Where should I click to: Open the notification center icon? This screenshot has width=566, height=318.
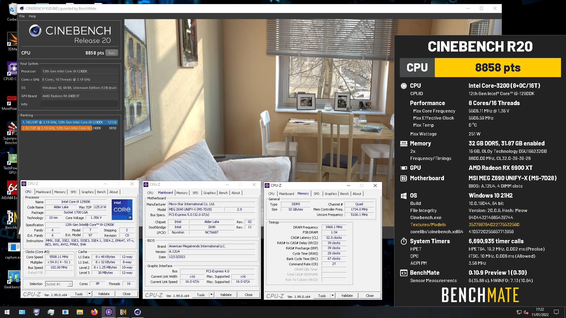point(556,312)
